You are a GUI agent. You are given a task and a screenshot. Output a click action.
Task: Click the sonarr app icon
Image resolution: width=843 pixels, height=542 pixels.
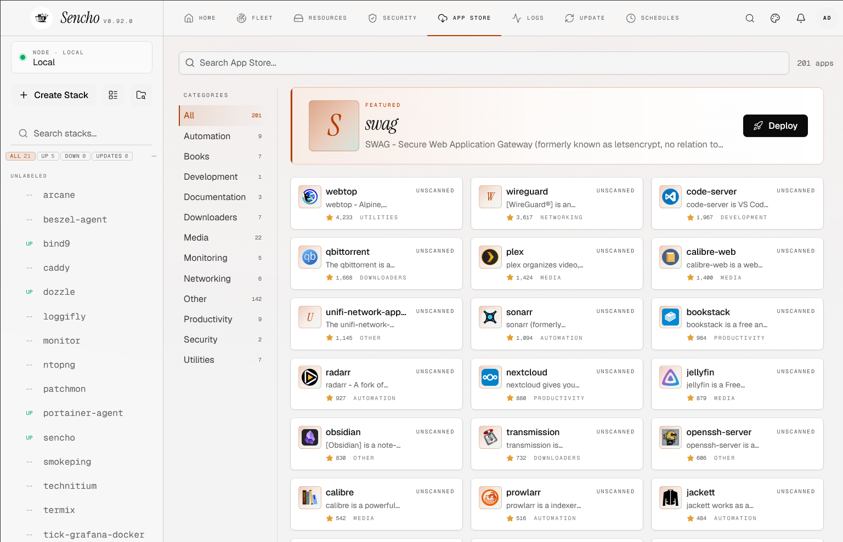[x=490, y=317]
